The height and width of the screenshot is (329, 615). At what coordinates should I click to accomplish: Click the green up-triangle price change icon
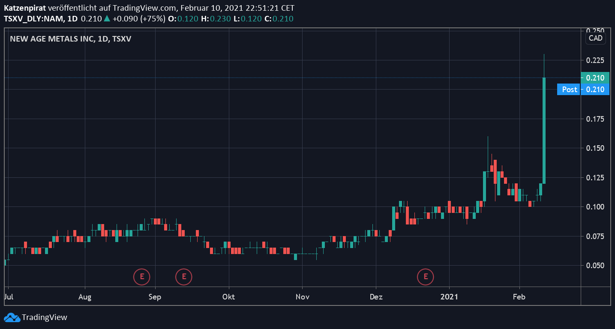(107, 18)
